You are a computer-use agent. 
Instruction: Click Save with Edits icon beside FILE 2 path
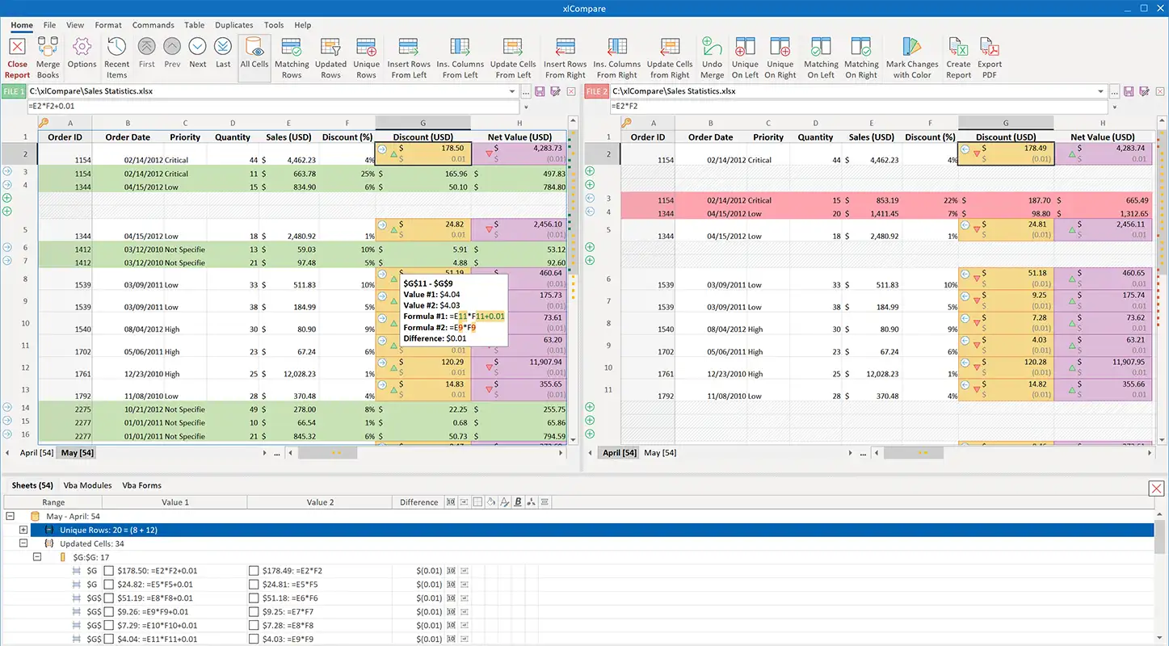click(x=1143, y=91)
